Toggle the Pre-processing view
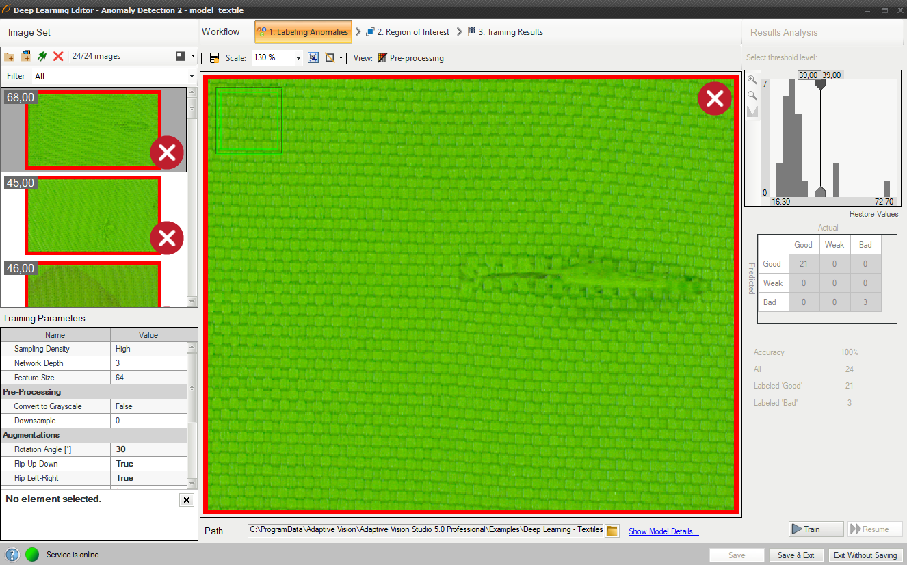 point(410,58)
